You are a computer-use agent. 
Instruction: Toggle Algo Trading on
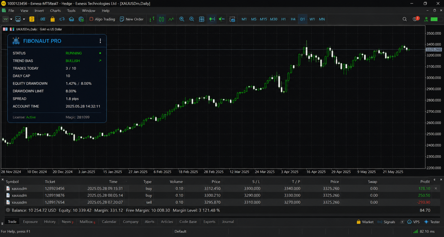(102, 19)
